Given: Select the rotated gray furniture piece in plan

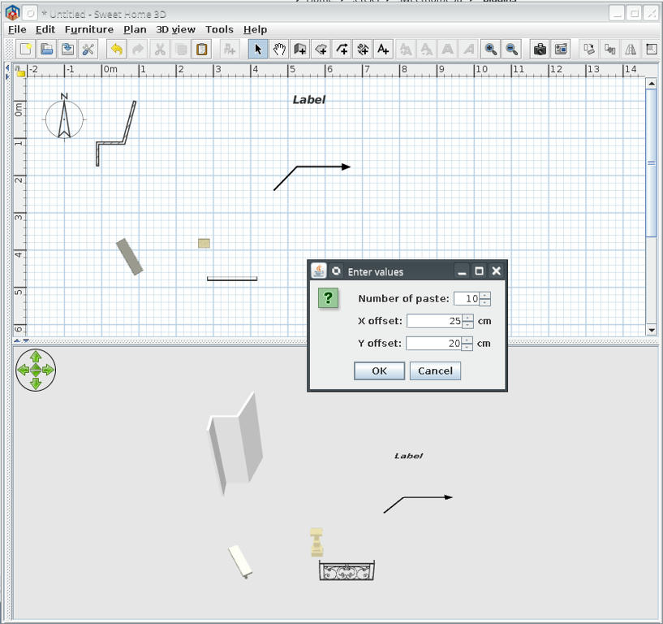Looking at the screenshot, I should (129, 257).
